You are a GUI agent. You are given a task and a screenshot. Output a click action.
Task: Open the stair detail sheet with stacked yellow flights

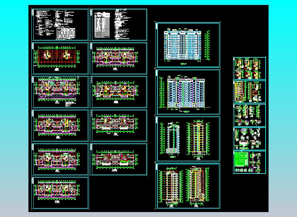click(249, 92)
